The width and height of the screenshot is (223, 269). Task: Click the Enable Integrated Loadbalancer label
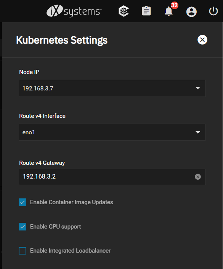(70, 251)
